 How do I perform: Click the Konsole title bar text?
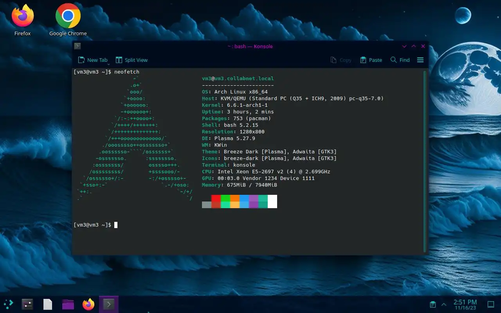point(250,46)
